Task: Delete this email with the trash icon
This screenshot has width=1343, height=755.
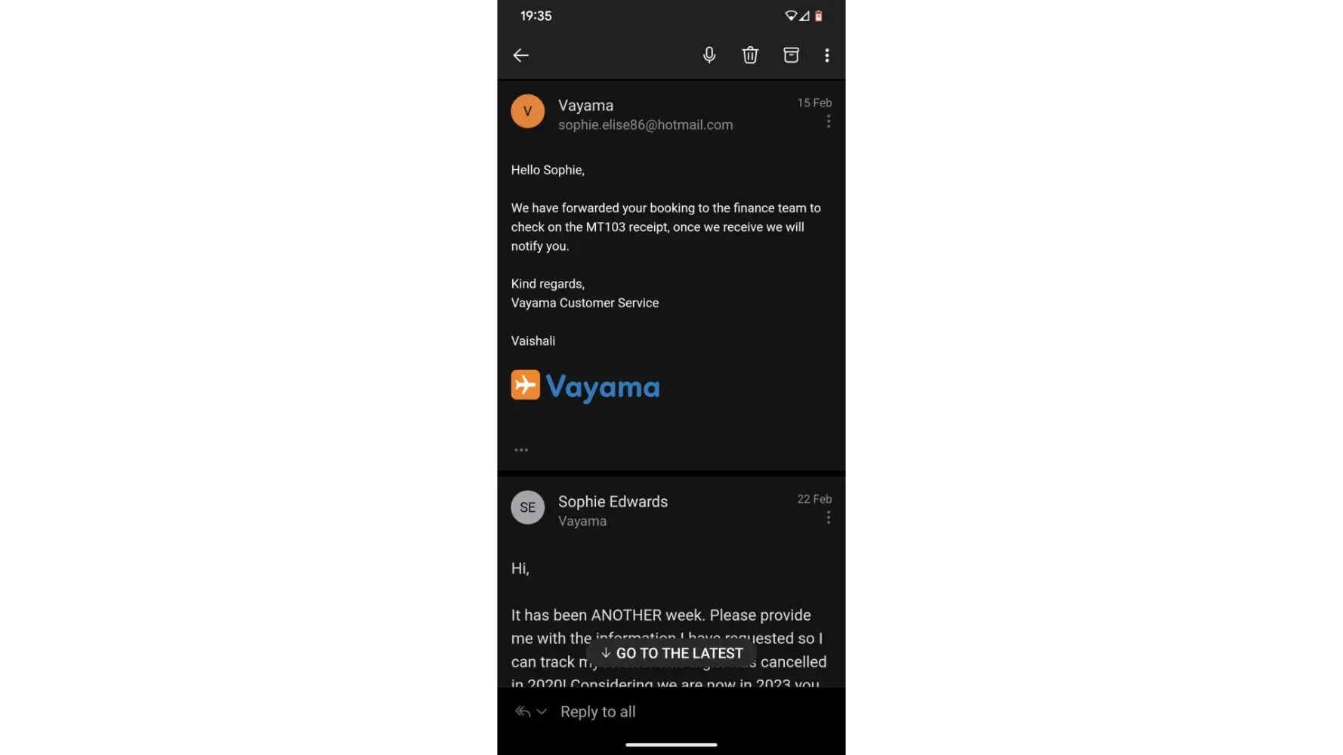Action: (x=750, y=55)
